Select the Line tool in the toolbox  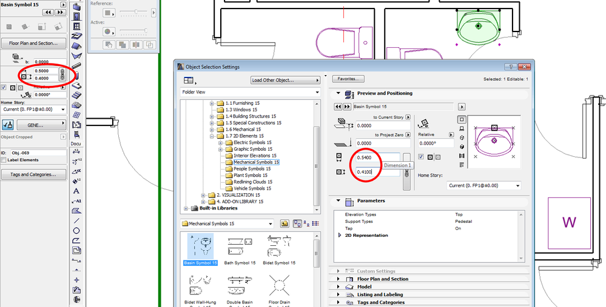click(76, 220)
